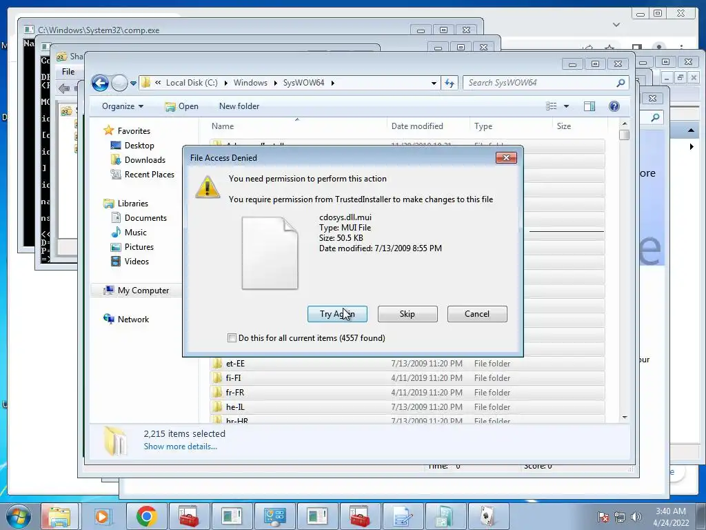Select Windows in the address breadcrumb

coord(250,83)
